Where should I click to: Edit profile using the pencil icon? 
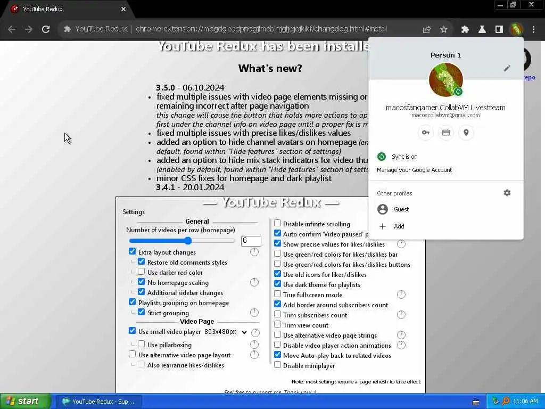[507, 69]
